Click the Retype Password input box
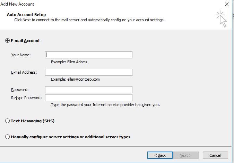Image resolution: width=234 pixels, height=163 pixels. click(x=89, y=98)
